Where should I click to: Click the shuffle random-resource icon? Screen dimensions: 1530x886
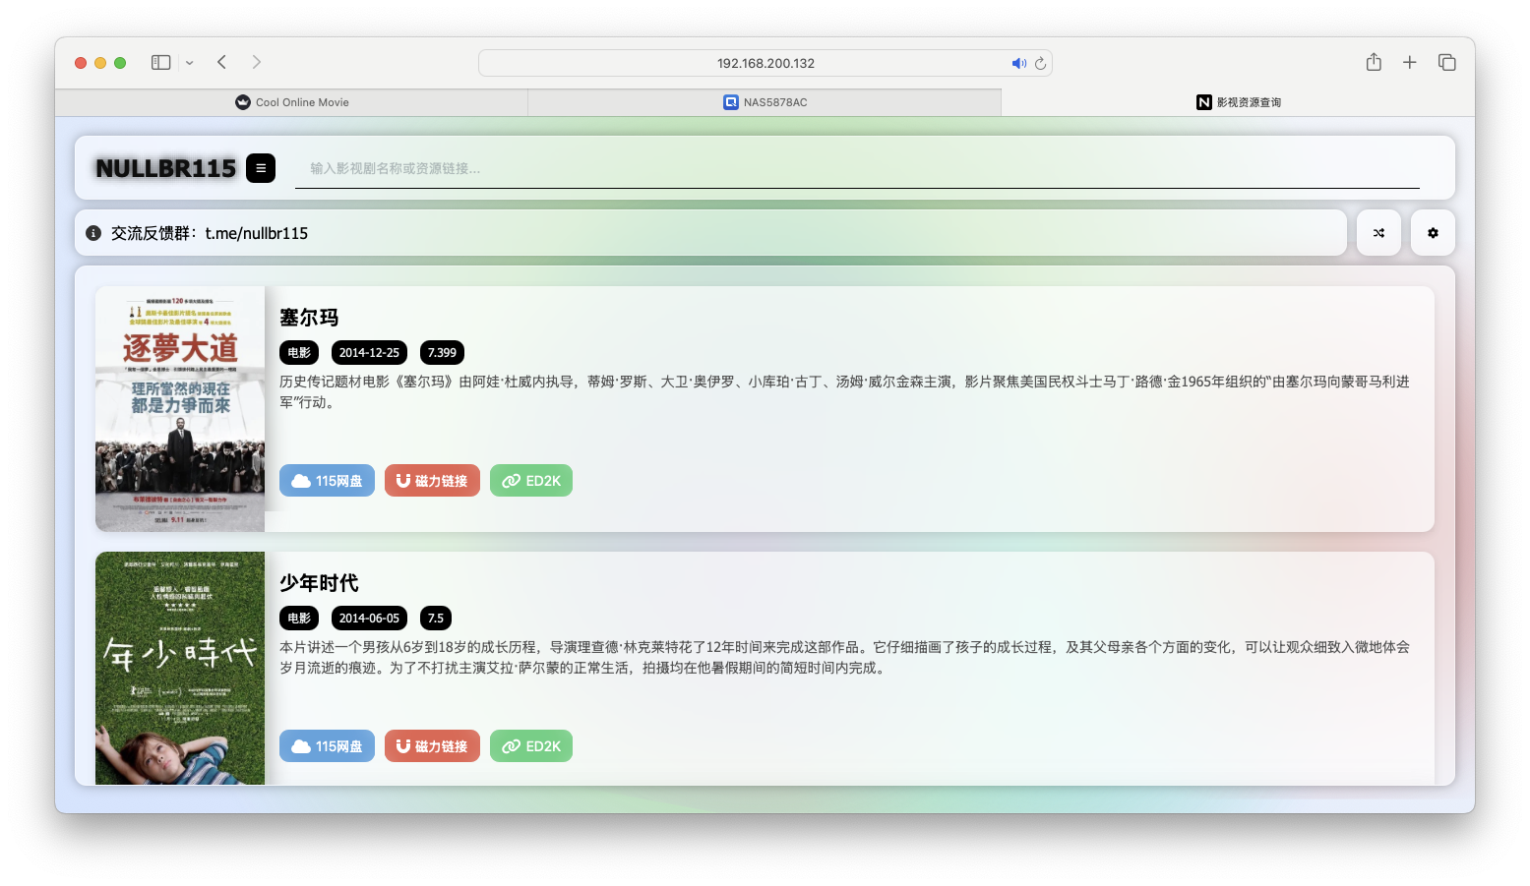[1378, 232]
